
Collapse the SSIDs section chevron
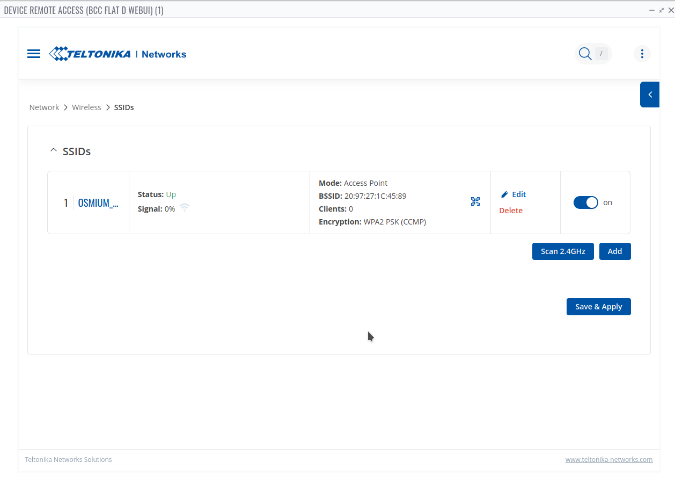pos(53,151)
